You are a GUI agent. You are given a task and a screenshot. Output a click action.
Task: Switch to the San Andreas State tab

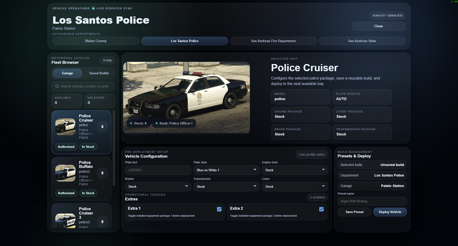(362, 41)
